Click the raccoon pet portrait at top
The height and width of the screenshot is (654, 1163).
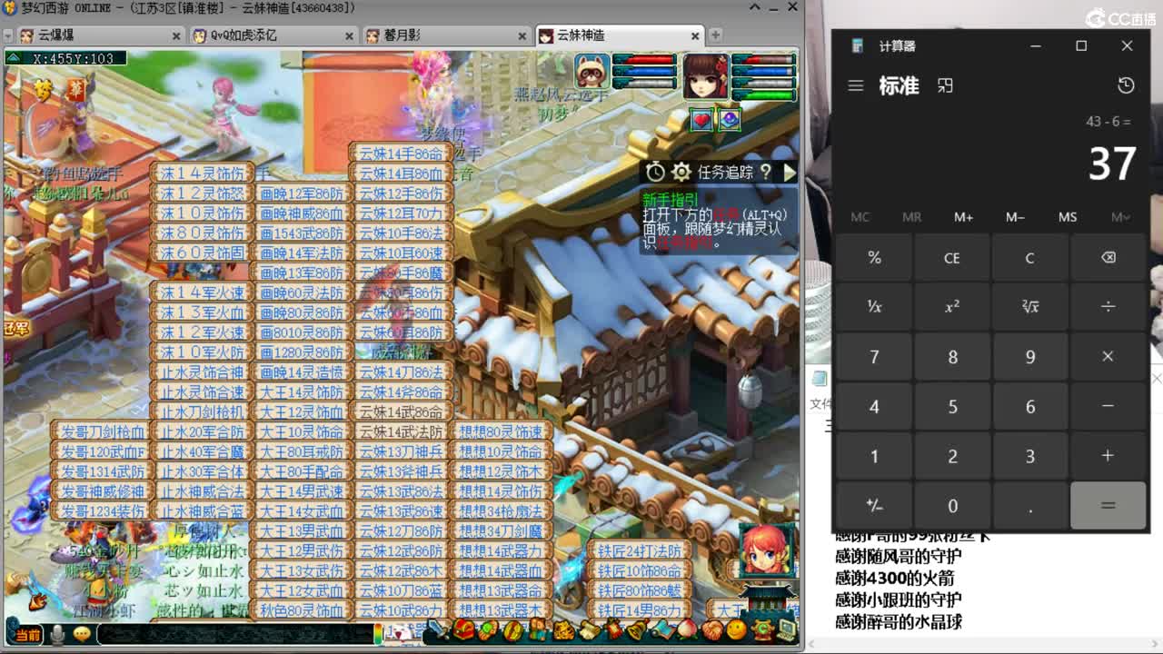[591, 71]
